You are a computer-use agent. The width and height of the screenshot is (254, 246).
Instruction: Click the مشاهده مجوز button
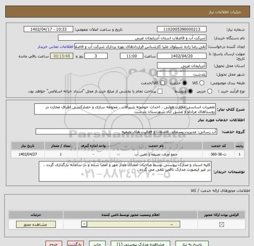36,224
